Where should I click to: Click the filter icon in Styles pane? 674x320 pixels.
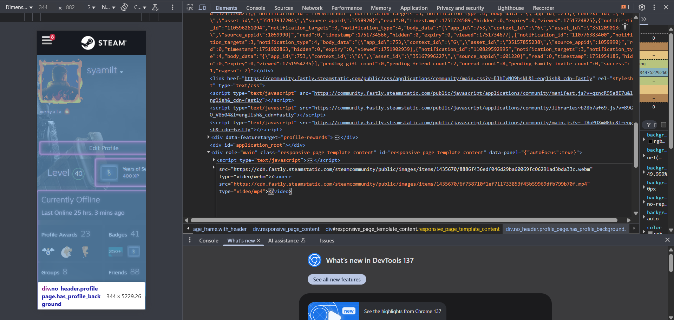649,125
